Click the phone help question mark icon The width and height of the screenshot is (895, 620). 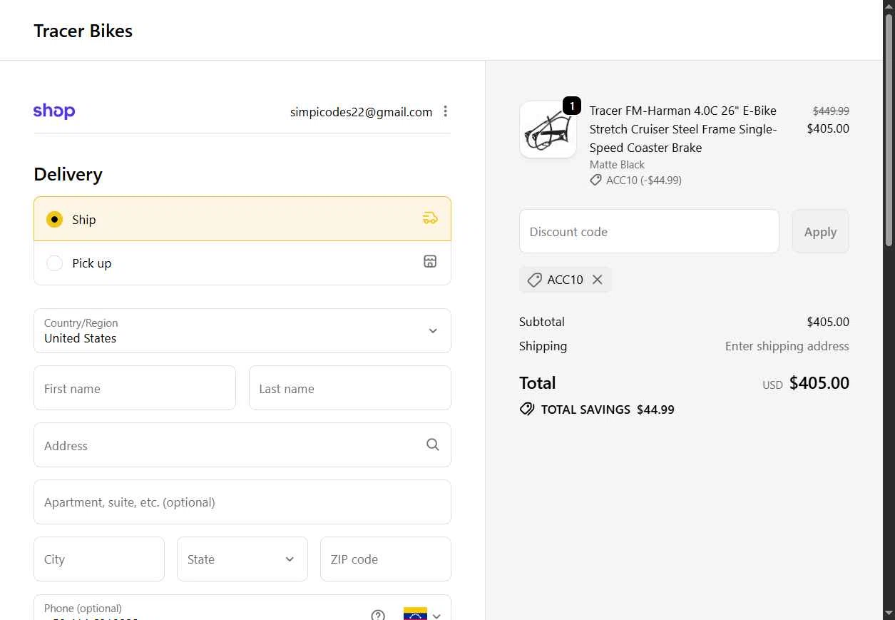point(378,615)
